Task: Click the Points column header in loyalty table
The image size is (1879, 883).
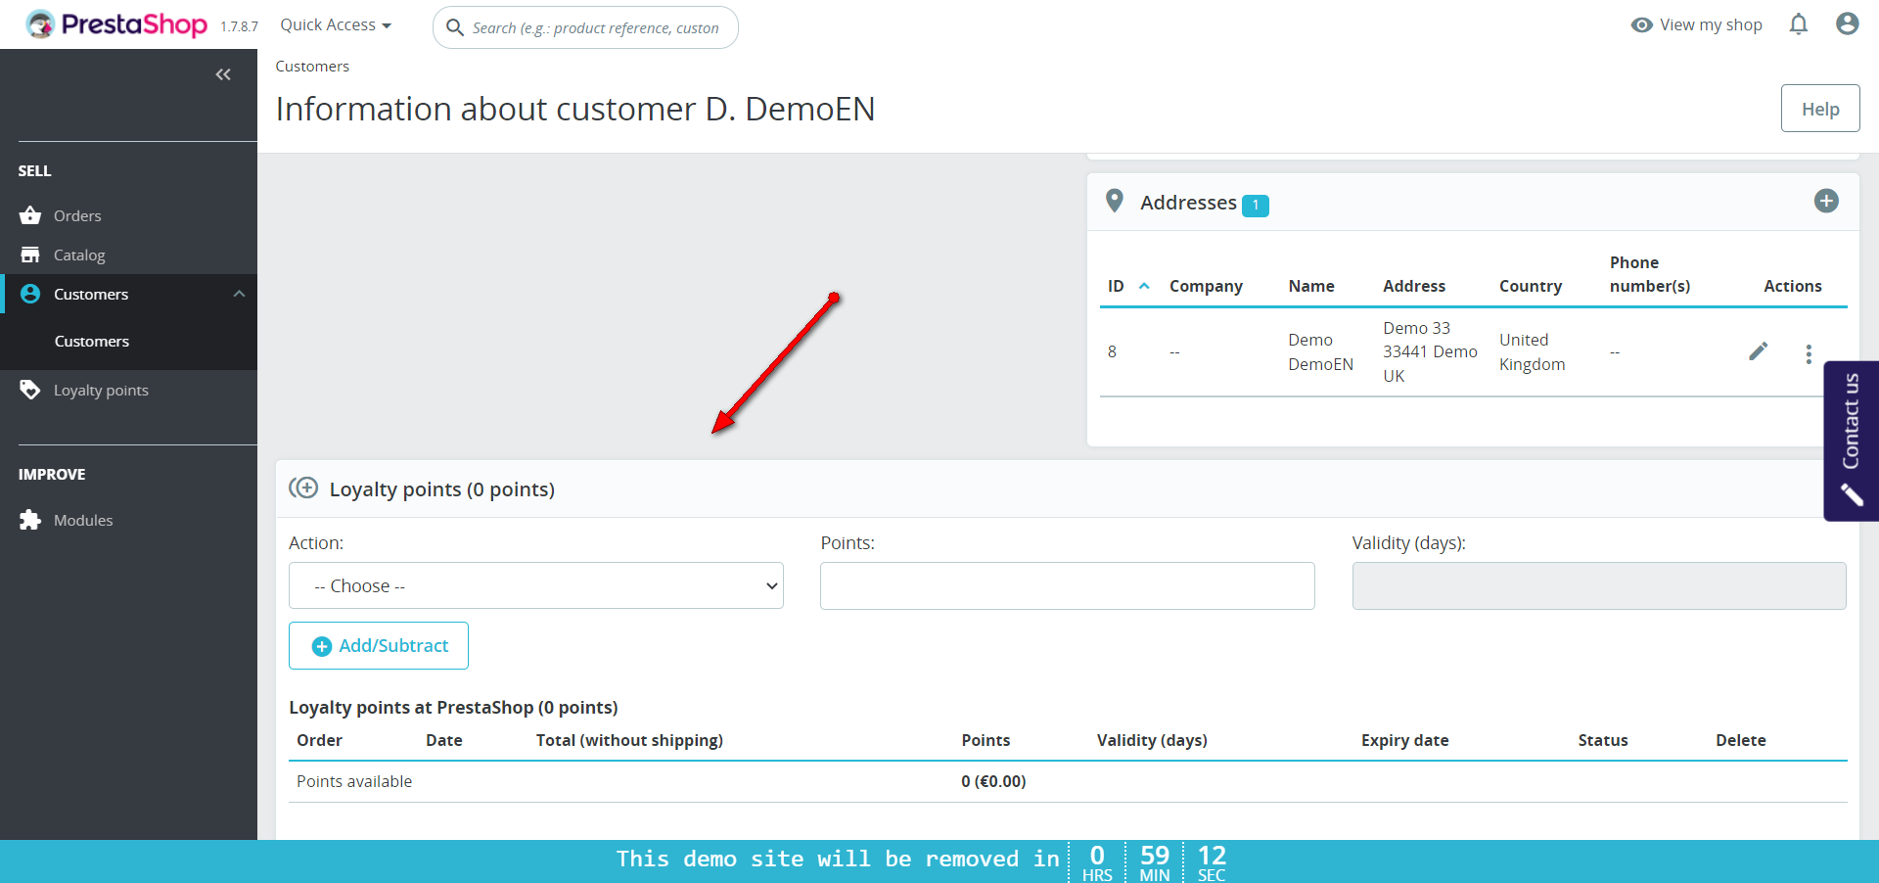Action: [x=985, y=740]
